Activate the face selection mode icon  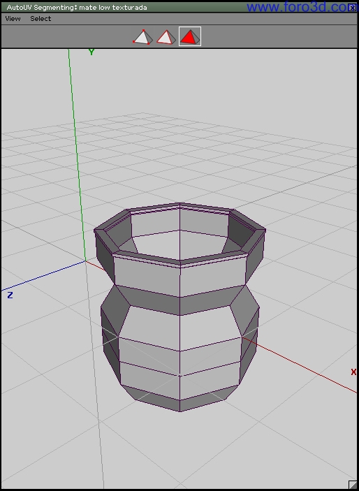(x=190, y=36)
